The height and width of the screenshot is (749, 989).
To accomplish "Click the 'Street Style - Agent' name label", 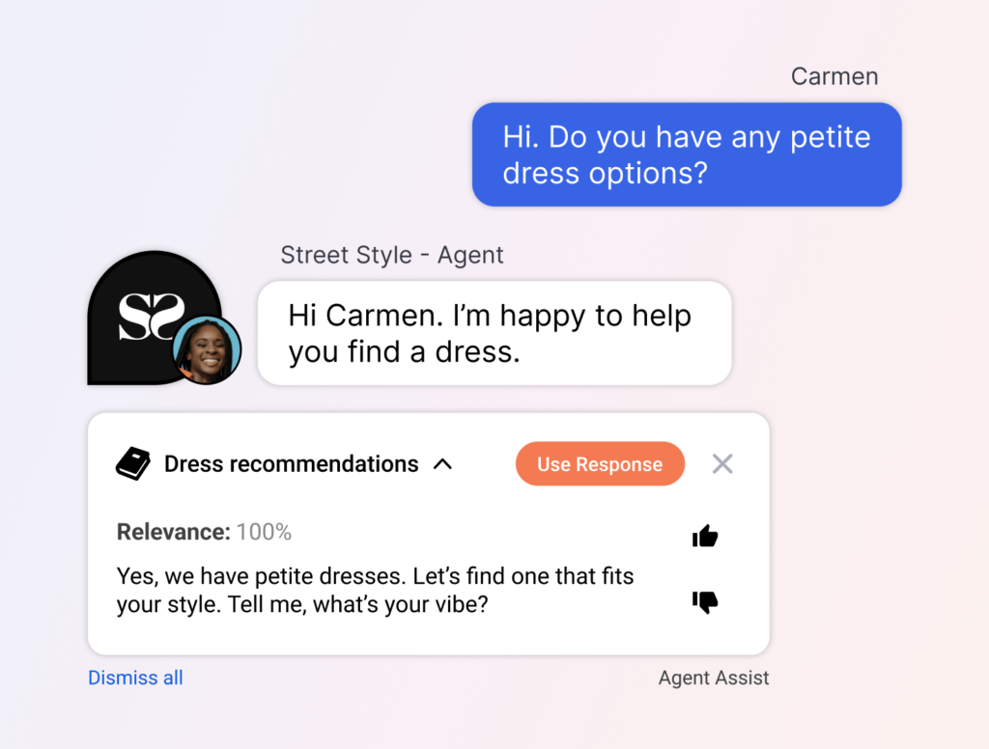I will [x=392, y=255].
